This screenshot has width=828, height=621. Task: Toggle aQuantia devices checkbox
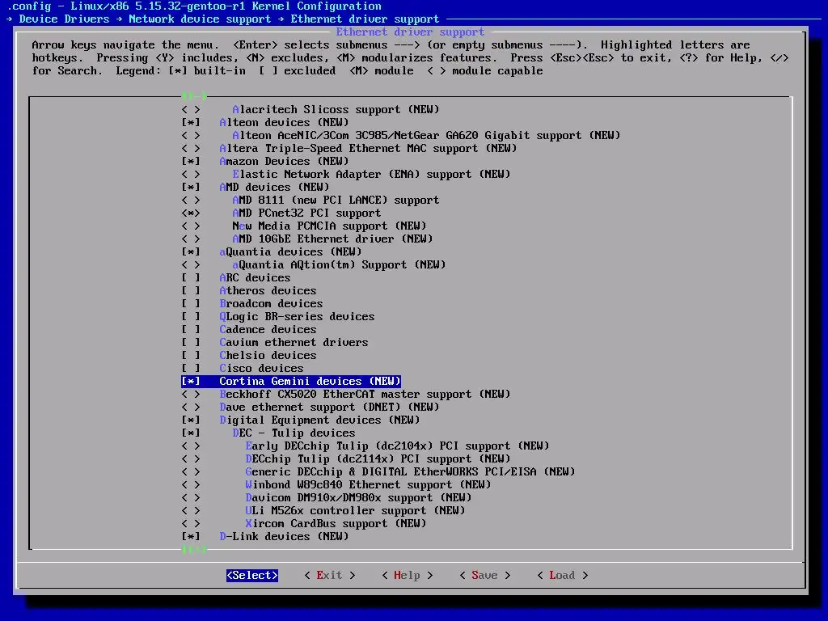pos(191,252)
